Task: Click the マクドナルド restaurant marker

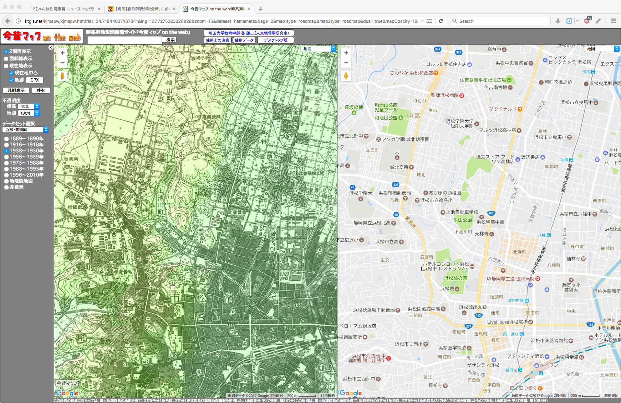Action: tap(520, 109)
